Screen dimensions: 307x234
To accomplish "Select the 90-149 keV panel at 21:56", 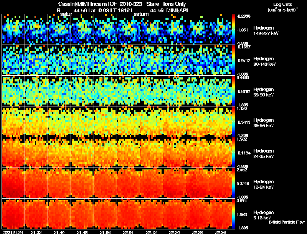I will pyautogui.click(x=105, y=60).
